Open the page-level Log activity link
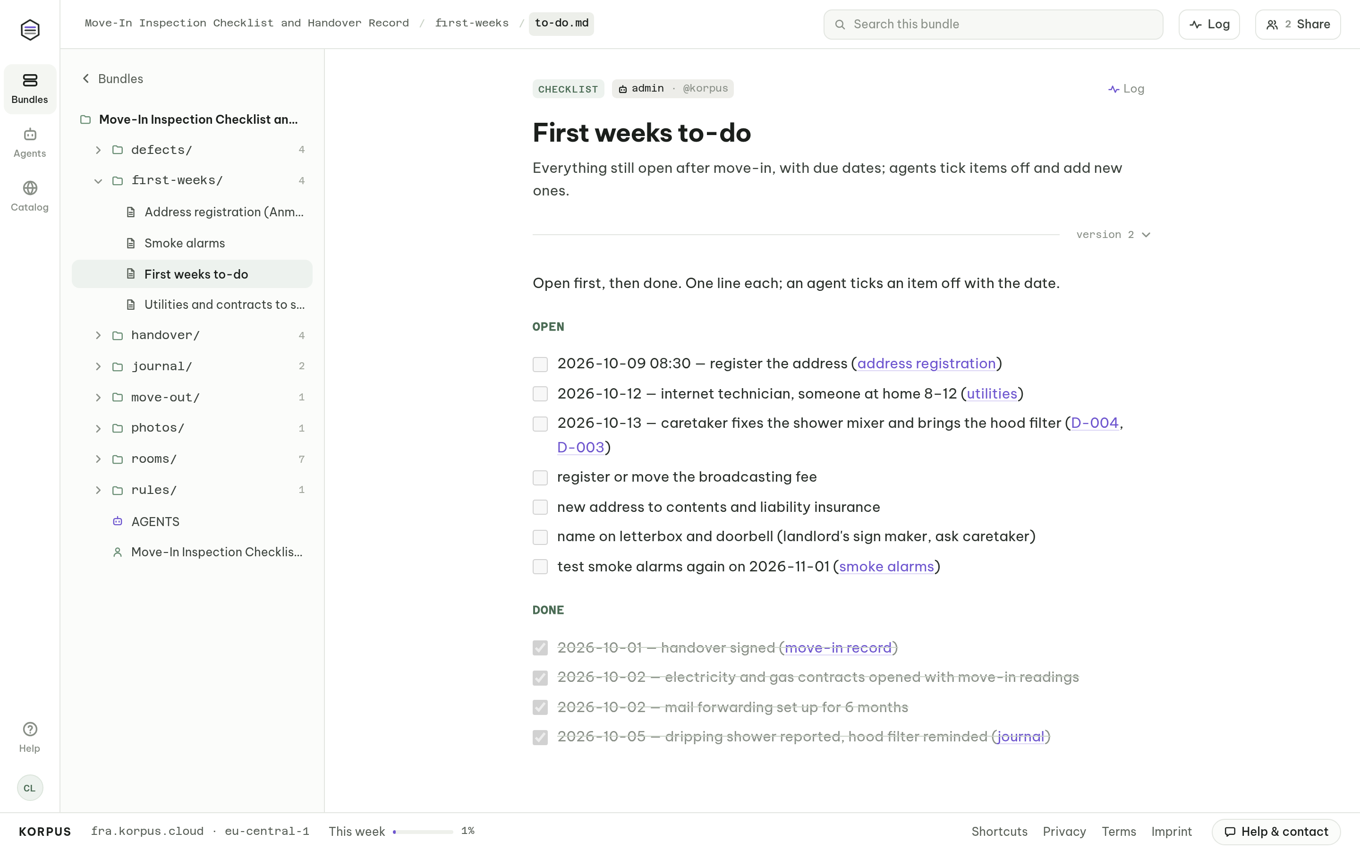 [1126, 89]
